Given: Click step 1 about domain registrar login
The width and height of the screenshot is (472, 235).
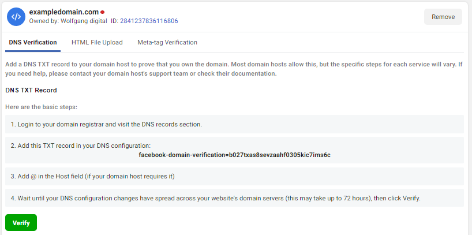Looking at the screenshot, I should pyautogui.click(x=106, y=124).
